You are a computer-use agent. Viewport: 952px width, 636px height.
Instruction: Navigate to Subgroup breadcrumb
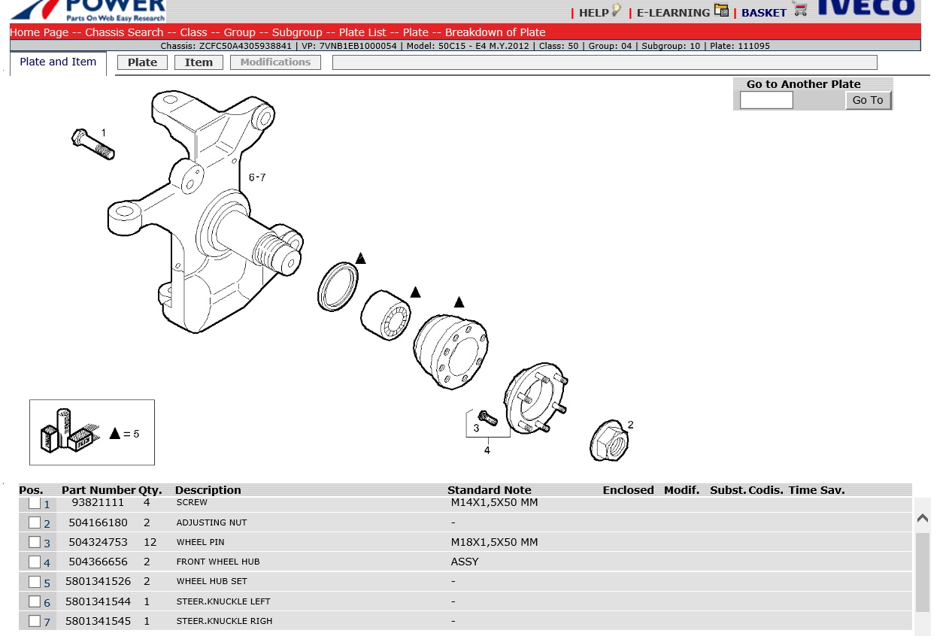point(297,32)
